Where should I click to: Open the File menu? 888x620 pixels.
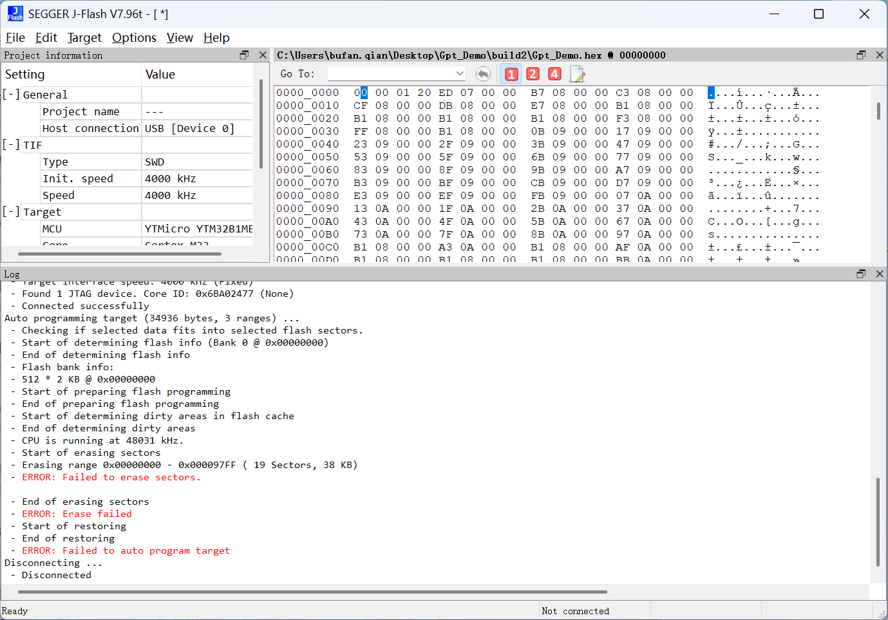pyautogui.click(x=15, y=38)
